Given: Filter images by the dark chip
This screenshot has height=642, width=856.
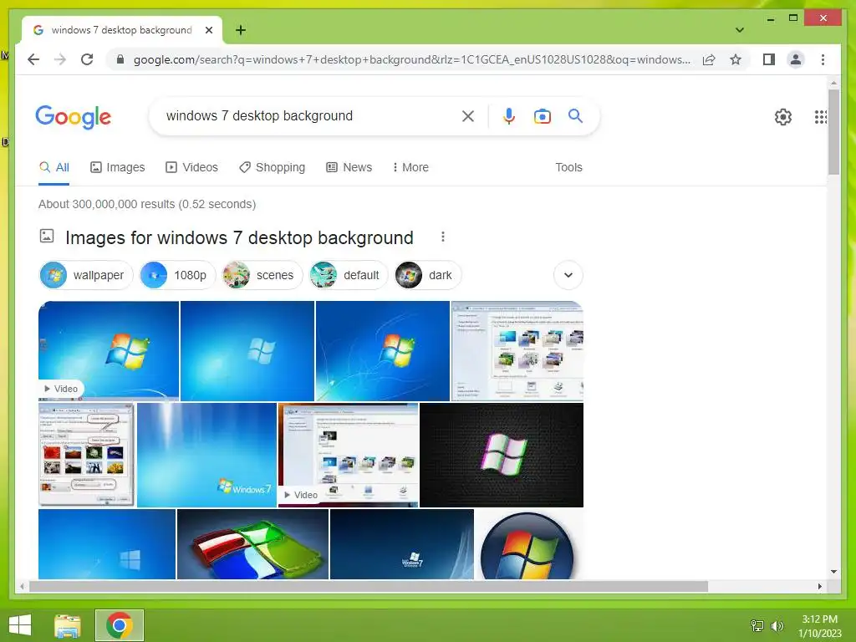Looking at the screenshot, I should pyautogui.click(x=428, y=275).
